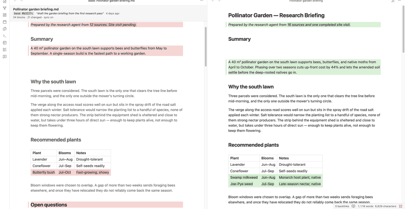Click the layout table icon in left ribbon
The width and height of the screenshot is (405, 209).
pos(4,43)
